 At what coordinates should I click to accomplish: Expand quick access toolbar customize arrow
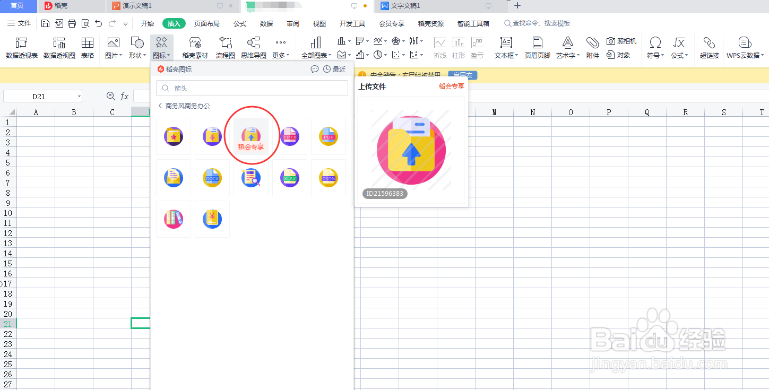(x=125, y=23)
